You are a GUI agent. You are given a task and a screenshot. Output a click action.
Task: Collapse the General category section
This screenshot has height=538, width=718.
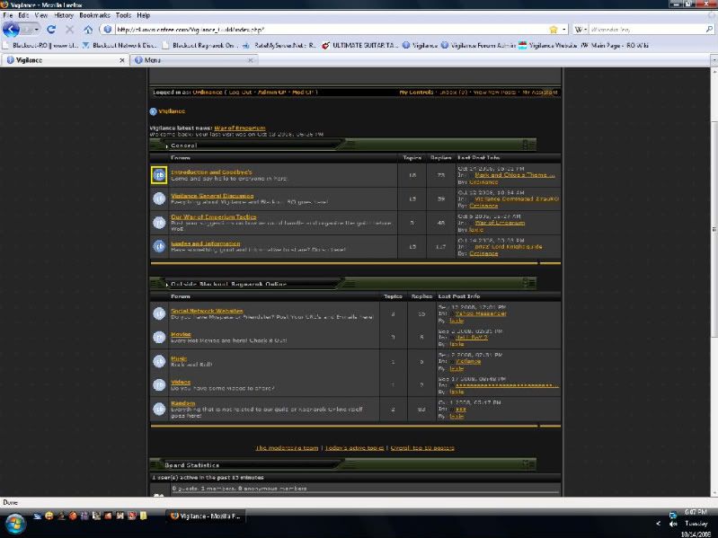point(166,146)
